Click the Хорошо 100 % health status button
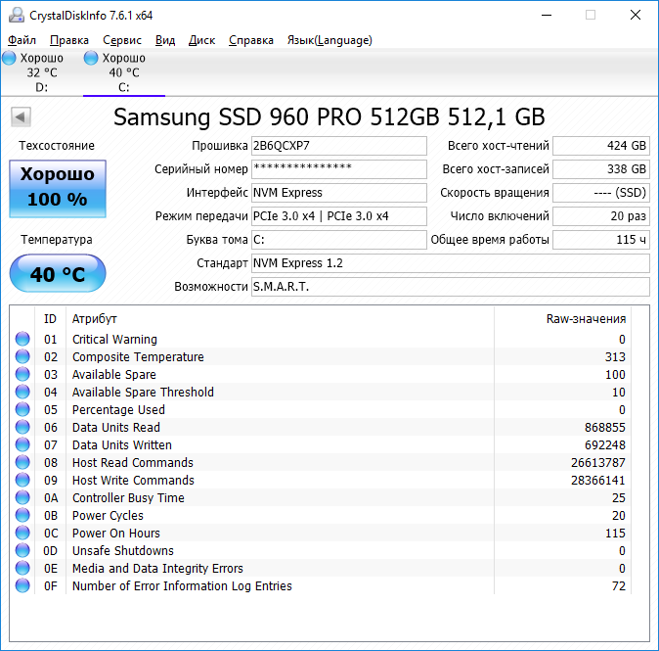Image resolution: width=659 pixels, height=651 pixels. (58, 189)
